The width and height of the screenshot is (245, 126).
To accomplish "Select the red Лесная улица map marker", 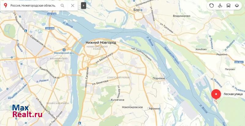I will click(216, 95).
